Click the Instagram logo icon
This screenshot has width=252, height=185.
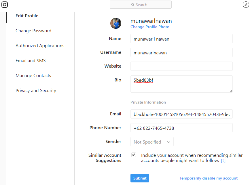coord(5,5)
